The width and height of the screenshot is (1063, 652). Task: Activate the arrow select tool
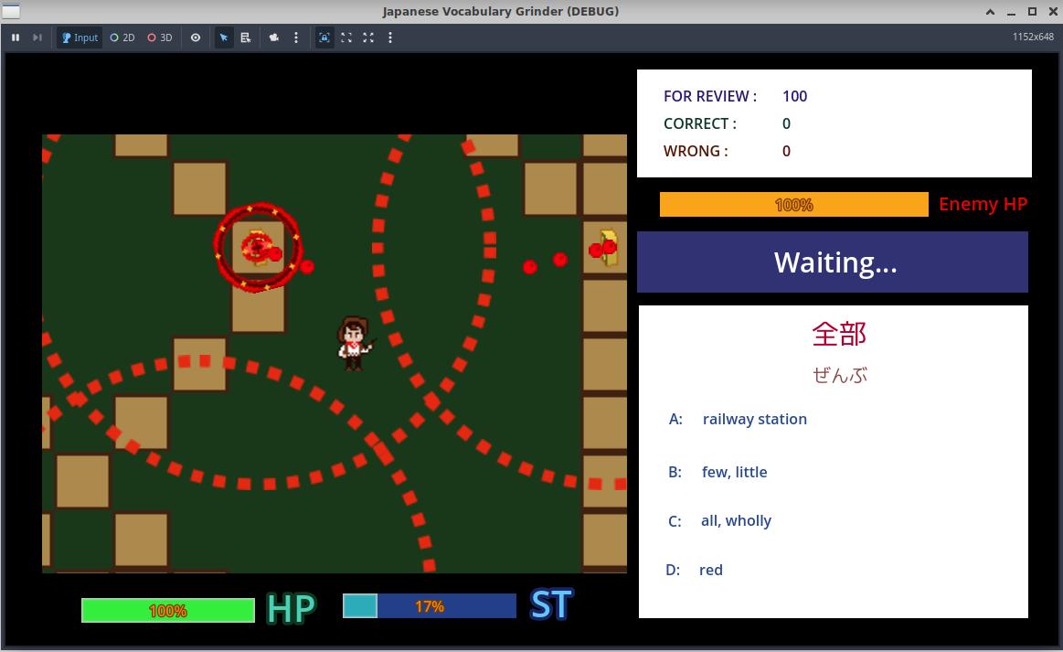[224, 38]
